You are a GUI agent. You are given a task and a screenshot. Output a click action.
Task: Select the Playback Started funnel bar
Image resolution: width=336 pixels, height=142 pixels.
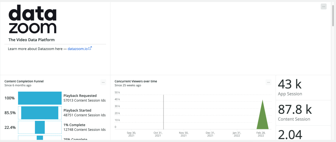(40, 113)
